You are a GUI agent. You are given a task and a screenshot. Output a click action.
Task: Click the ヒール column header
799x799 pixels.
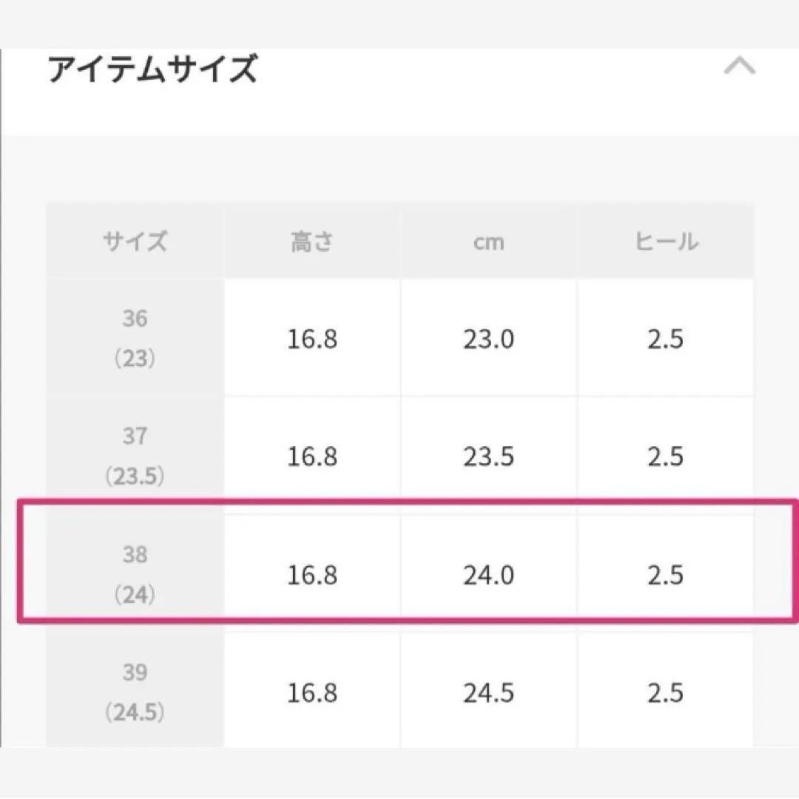(665, 242)
